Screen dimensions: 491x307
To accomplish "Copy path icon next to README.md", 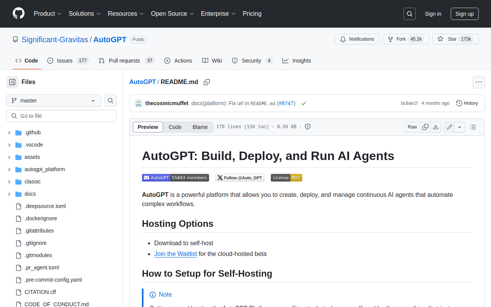I will pyautogui.click(x=207, y=82).
